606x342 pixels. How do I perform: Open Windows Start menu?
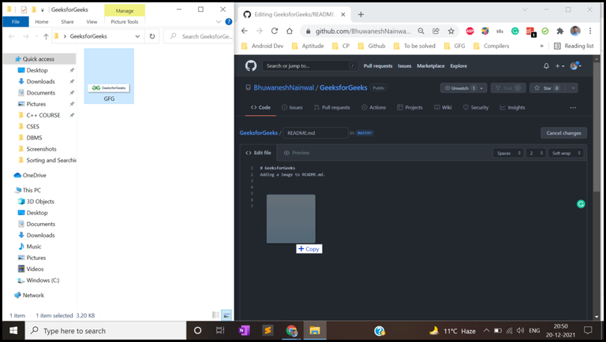pyautogui.click(x=13, y=331)
